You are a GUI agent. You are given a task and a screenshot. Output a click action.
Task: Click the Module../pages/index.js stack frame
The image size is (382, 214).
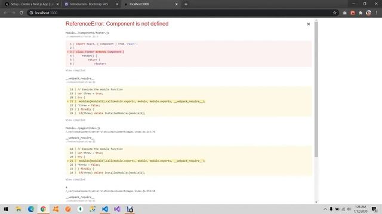point(83,128)
